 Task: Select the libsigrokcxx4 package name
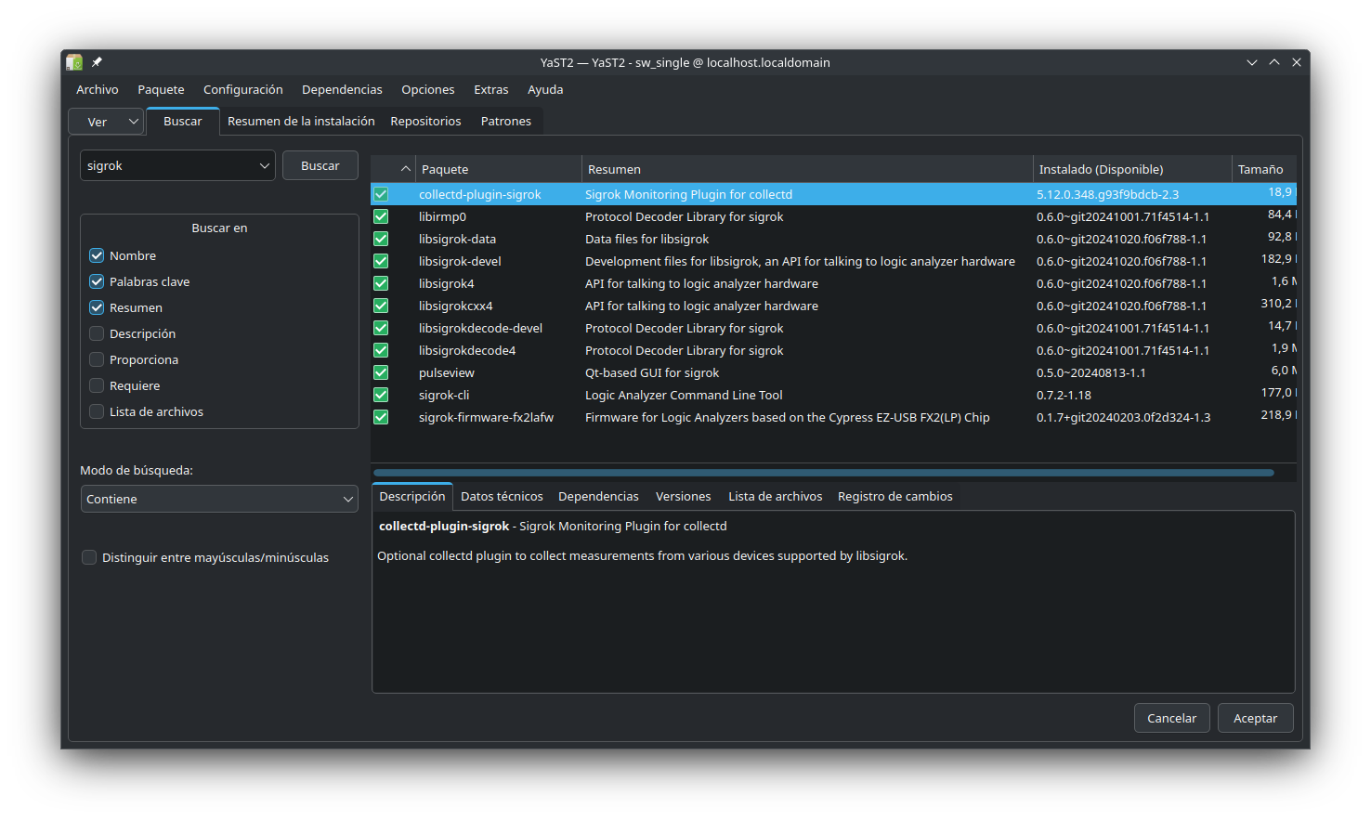click(x=455, y=306)
